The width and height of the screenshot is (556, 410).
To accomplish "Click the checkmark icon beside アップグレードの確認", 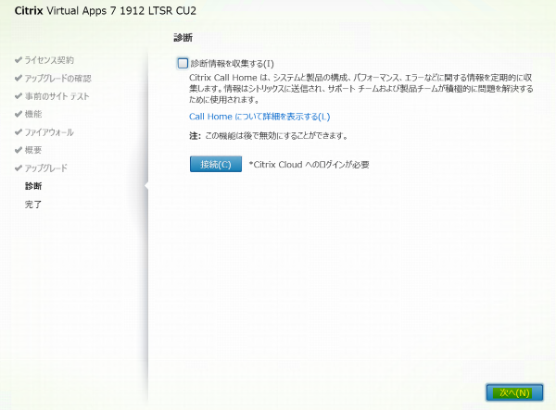I will tap(19, 78).
